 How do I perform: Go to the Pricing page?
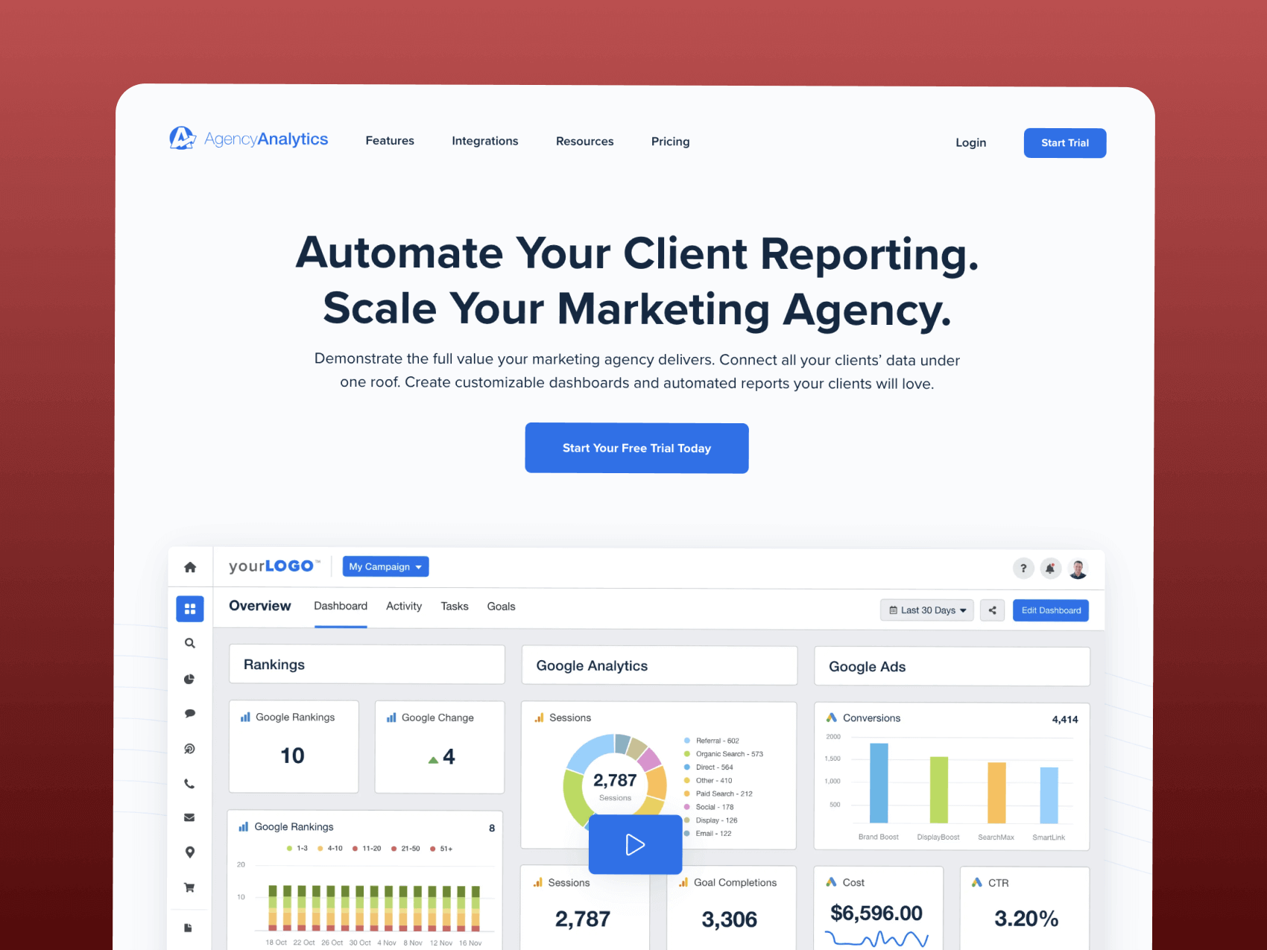point(671,142)
